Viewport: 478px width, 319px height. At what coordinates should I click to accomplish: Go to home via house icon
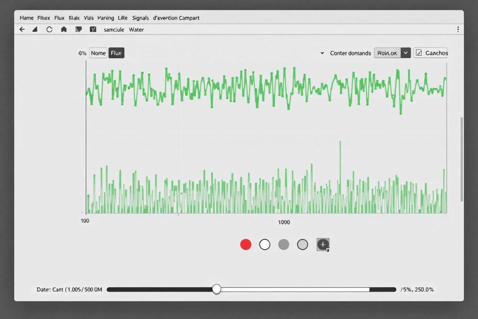tap(64, 30)
